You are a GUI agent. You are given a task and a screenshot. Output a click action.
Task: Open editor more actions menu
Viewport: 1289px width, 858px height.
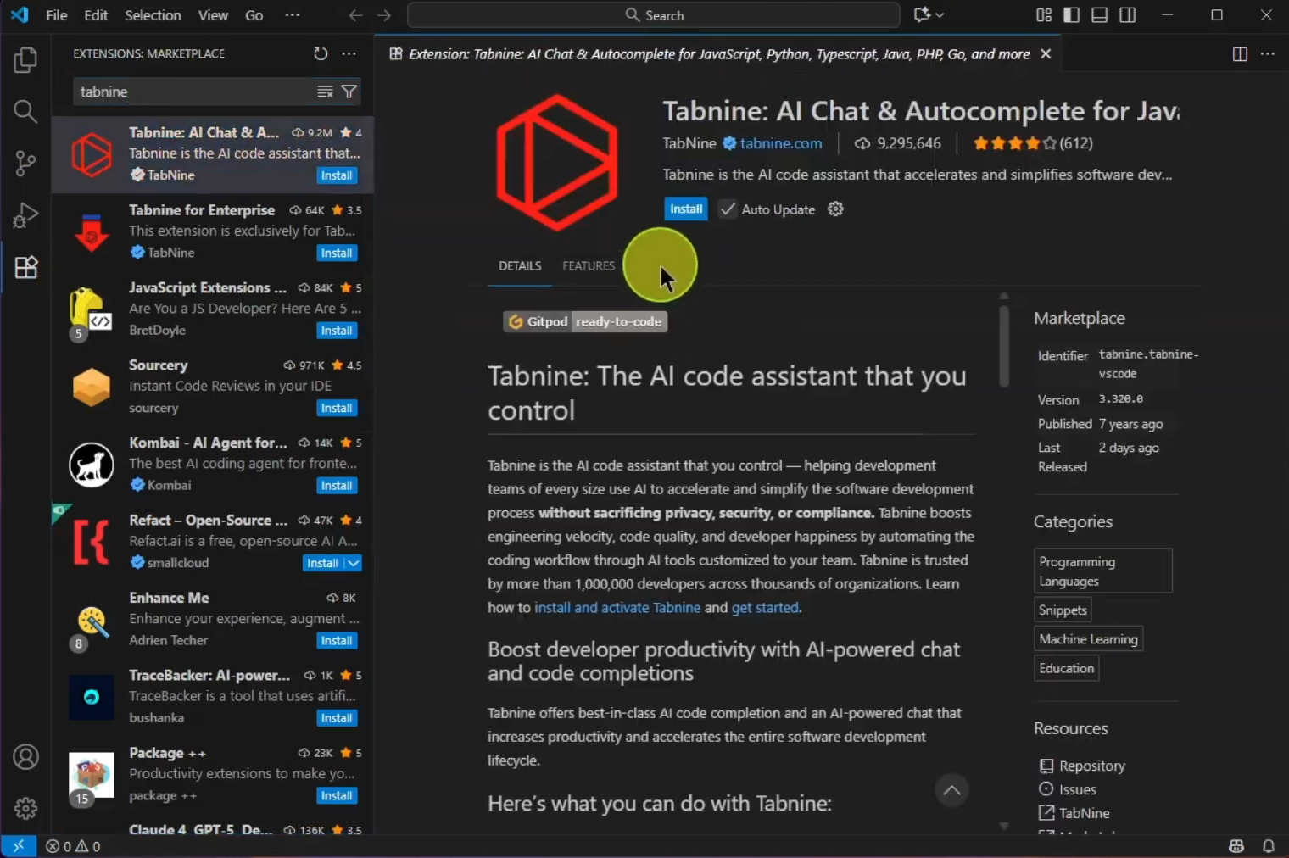coord(1268,53)
